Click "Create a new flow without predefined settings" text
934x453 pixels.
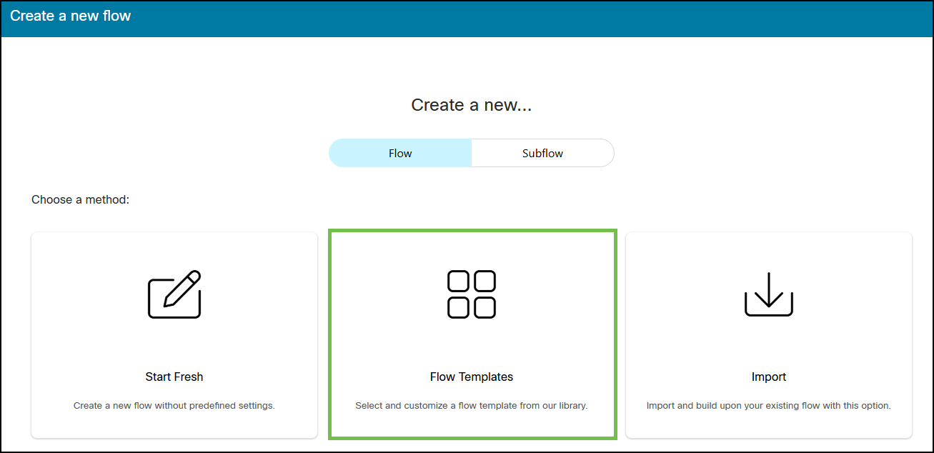tap(174, 406)
